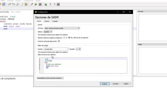Image resolution: width=167 pixels, height=94 pixels.
Task: Open the Fuente font combo box
Action: [x=56, y=49]
